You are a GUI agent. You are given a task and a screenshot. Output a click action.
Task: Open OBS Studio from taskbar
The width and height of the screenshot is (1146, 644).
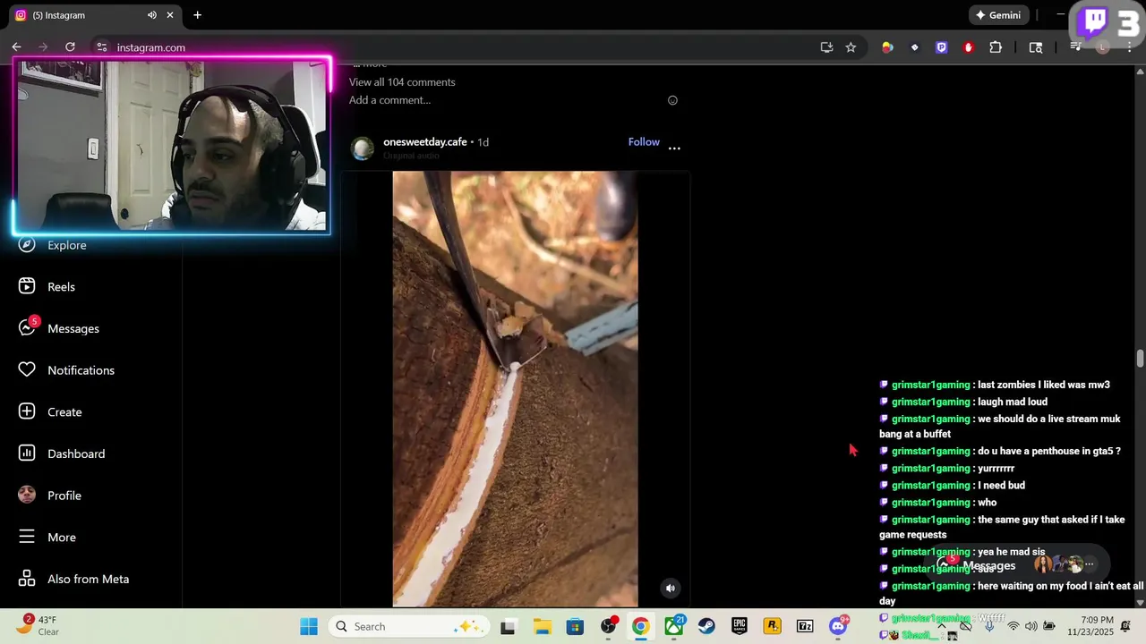[x=608, y=626]
